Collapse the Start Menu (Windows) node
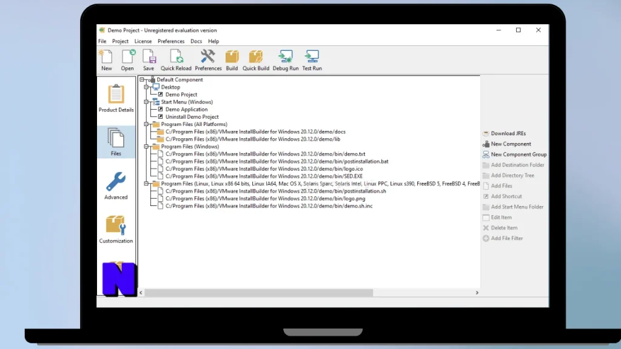Viewport: 621px width, 349px height. pyautogui.click(x=147, y=102)
